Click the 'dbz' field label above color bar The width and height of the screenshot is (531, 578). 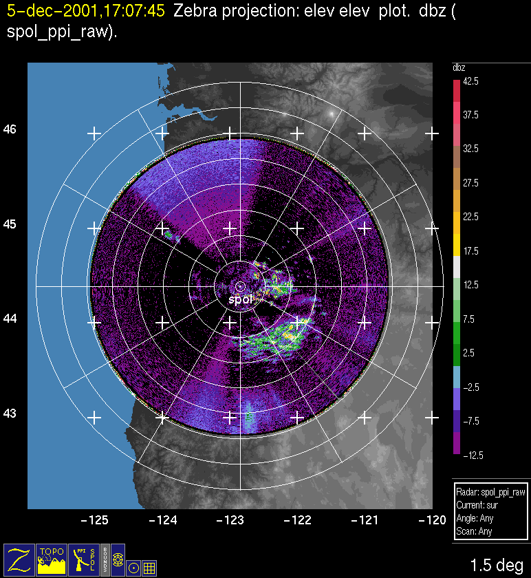459,67
